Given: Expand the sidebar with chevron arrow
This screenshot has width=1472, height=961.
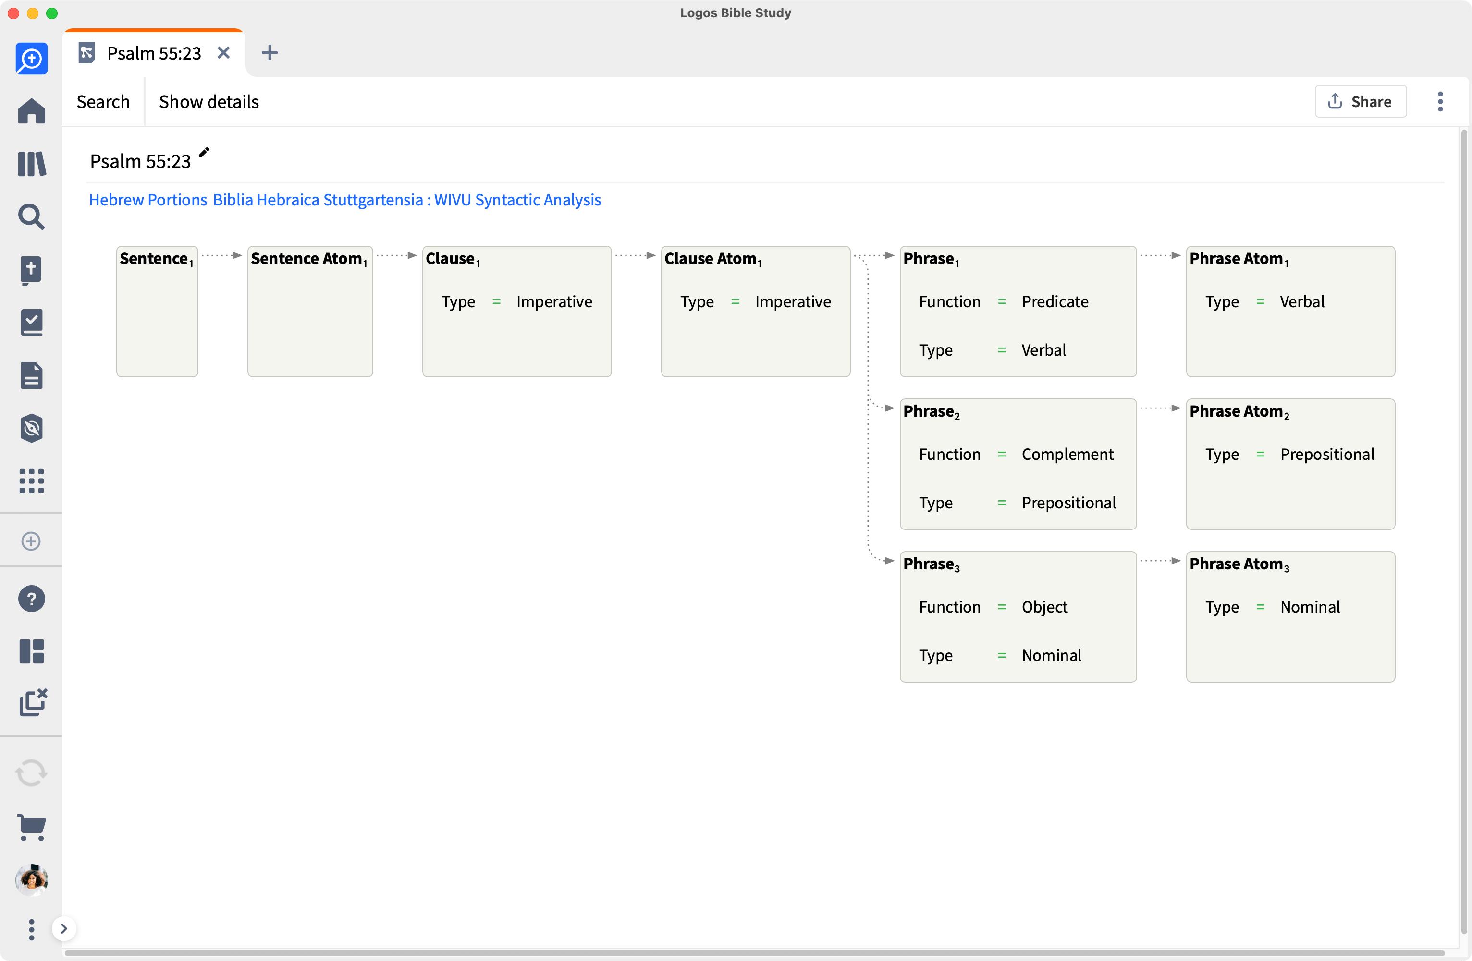Looking at the screenshot, I should pos(64,929).
